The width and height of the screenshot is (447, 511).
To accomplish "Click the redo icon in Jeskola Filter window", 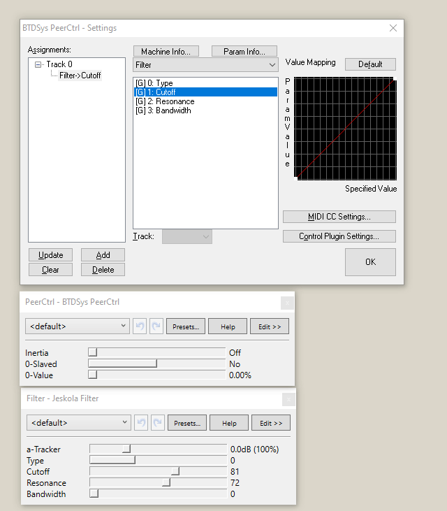I will [x=158, y=423].
